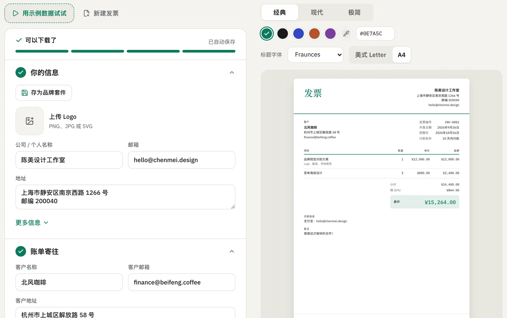
Task: Select the green color swatch
Action: click(x=267, y=34)
